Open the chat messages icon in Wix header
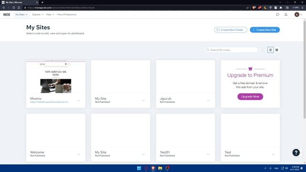 [277, 15]
